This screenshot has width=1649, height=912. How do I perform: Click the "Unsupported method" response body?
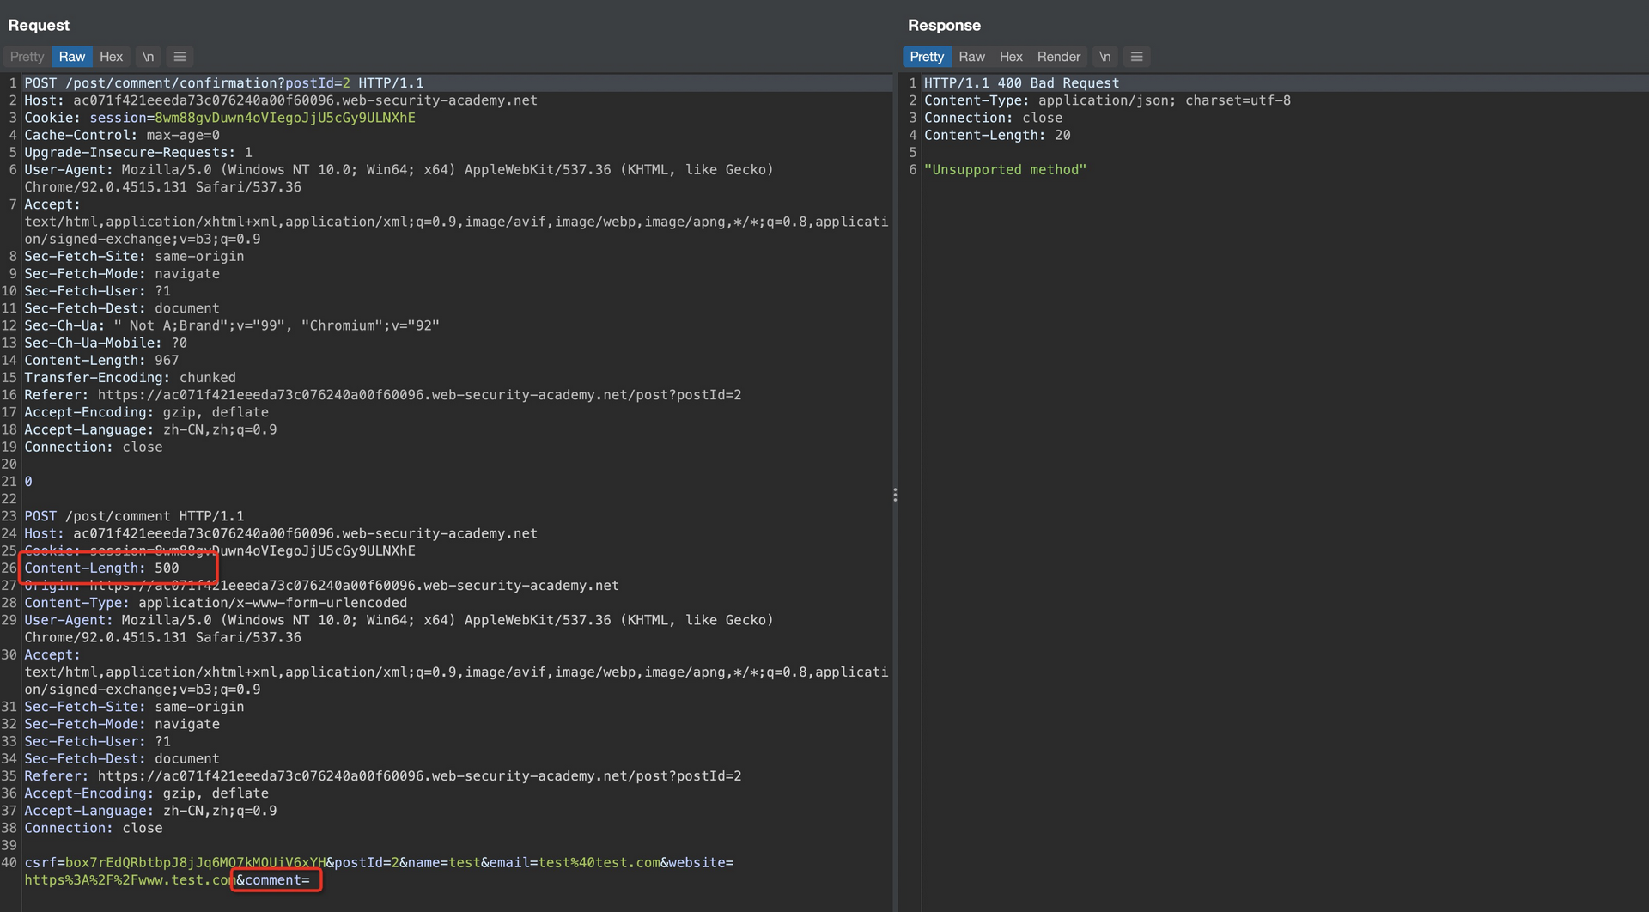pos(1005,170)
